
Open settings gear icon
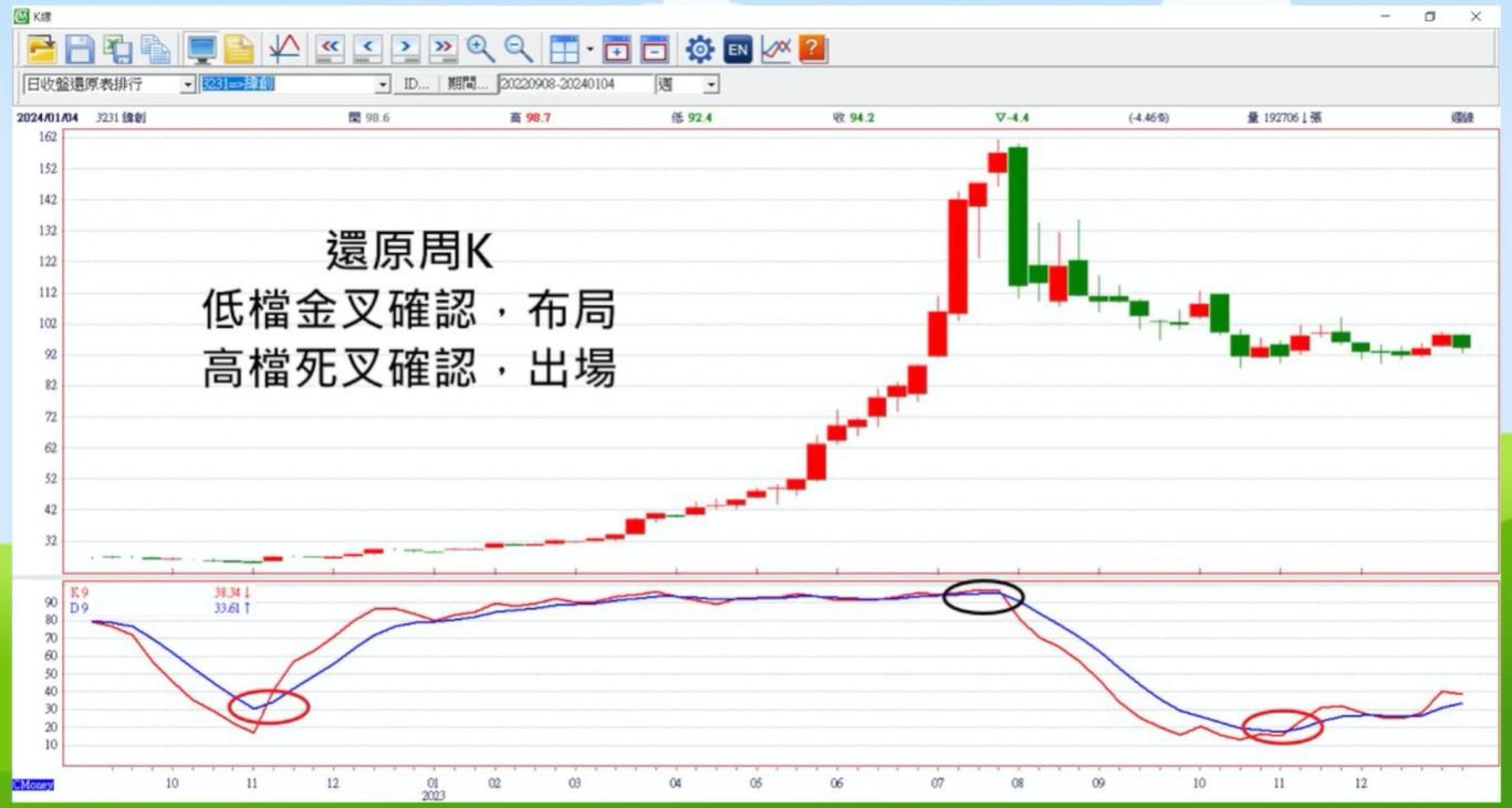pyautogui.click(x=699, y=49)
